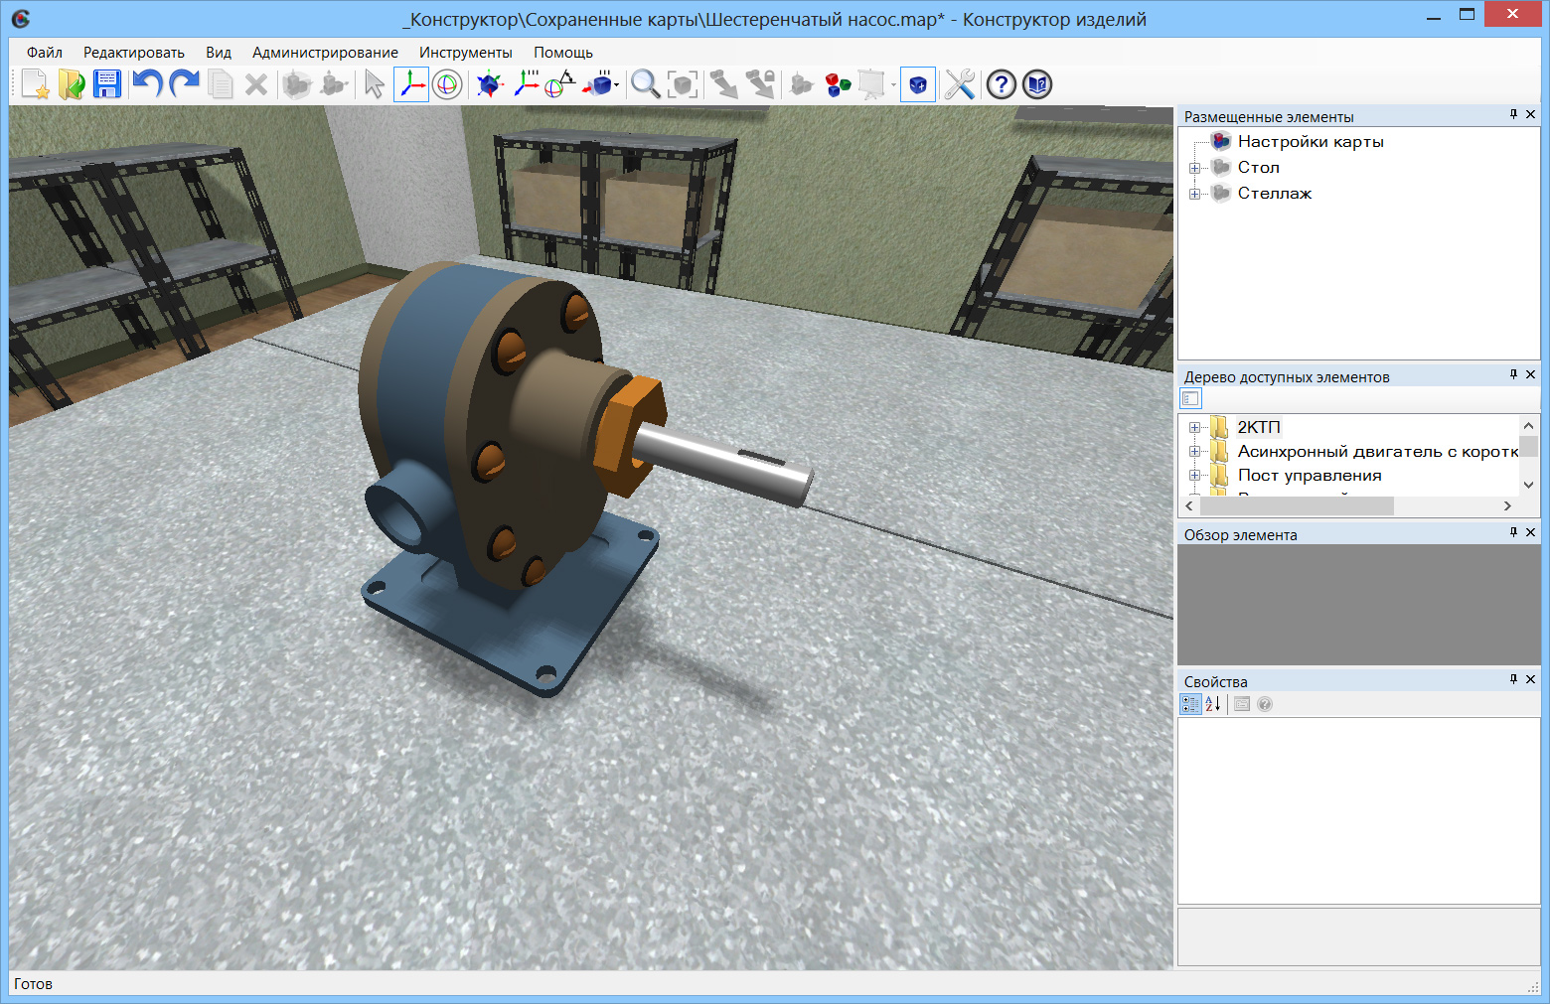Expand the Стеллаж tree node
Image resolution: width=1550 pixels, height=1004 pixels.
(1194, 194)
